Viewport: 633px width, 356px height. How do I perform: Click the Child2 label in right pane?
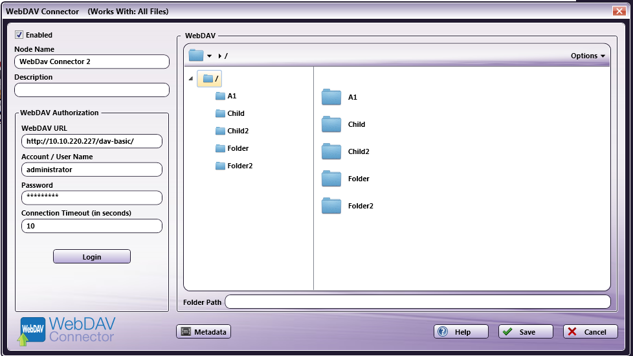359,151
